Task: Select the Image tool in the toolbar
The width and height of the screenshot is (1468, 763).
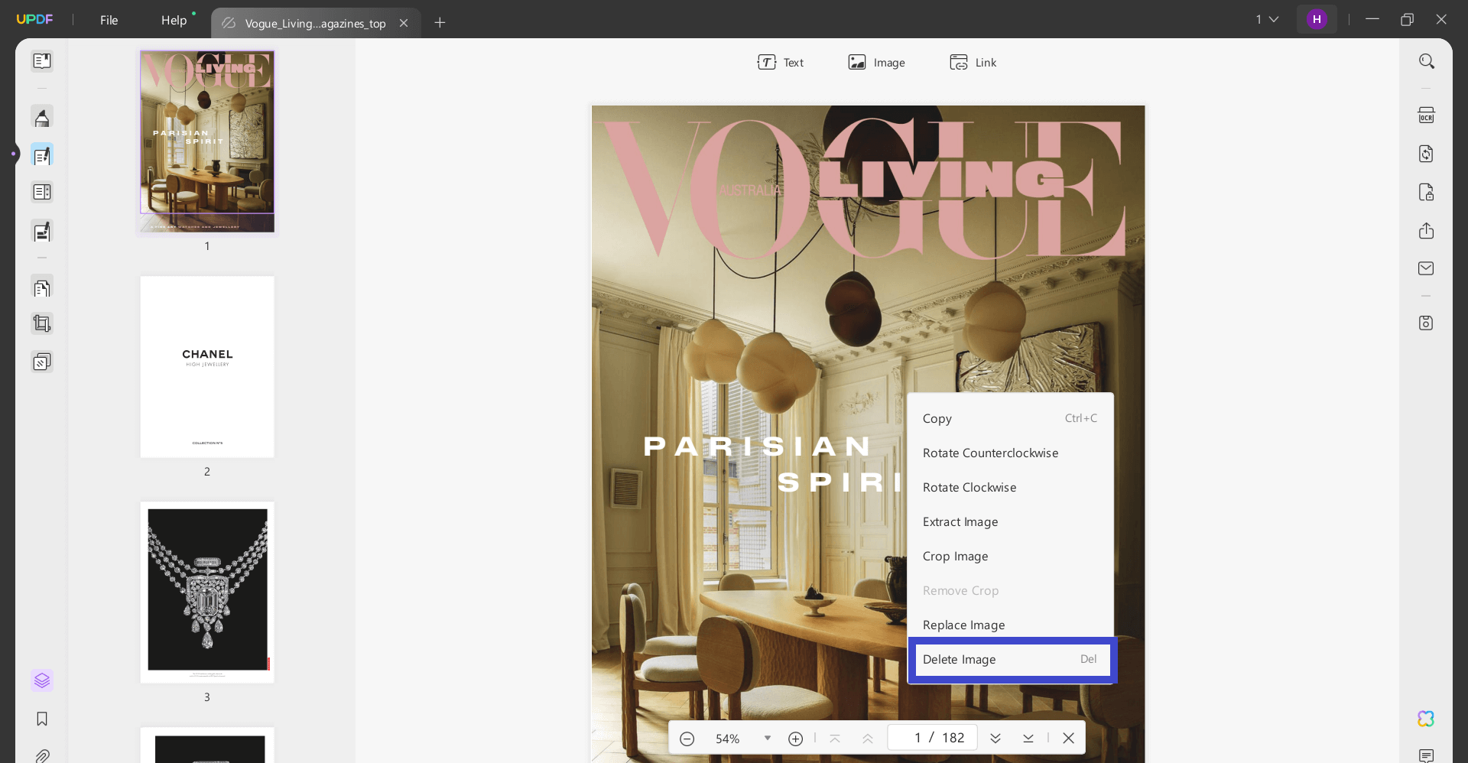Action: coord(876,62)
